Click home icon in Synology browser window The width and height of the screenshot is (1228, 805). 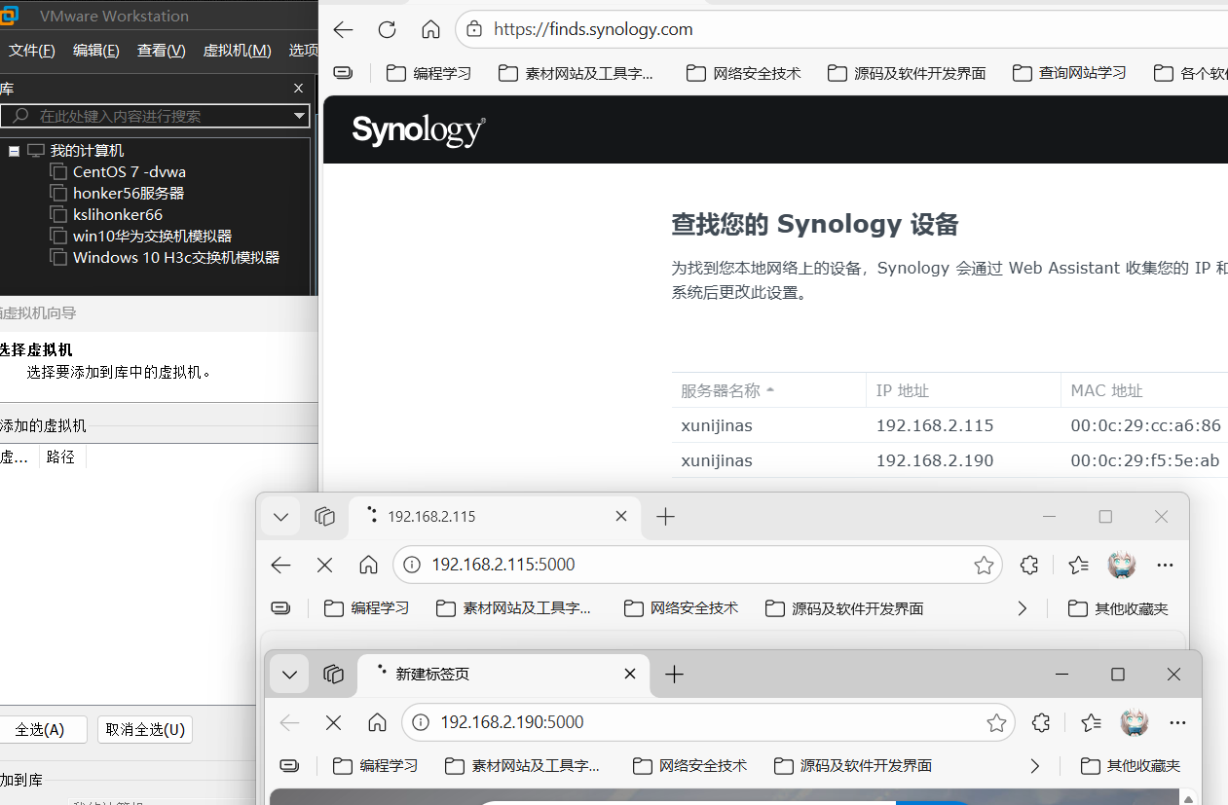(430, 29)
